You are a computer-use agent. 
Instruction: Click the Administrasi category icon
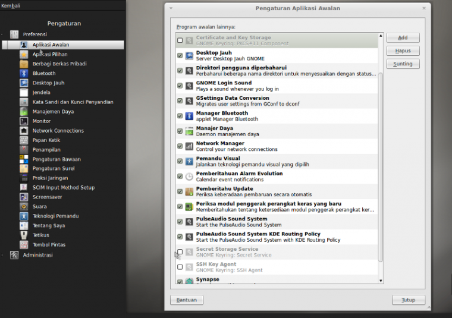(14, 255)
